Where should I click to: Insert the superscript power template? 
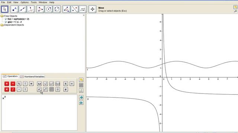39,89
